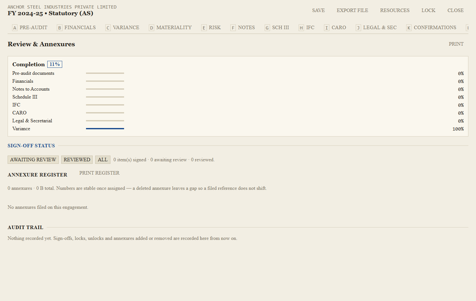476x301 pixels.
Task: Click the 100% Variance completion value
Action: (458, 129)
